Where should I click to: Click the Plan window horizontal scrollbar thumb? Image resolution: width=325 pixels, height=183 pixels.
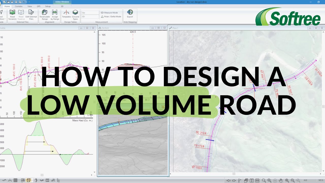(x=234, y=174)
